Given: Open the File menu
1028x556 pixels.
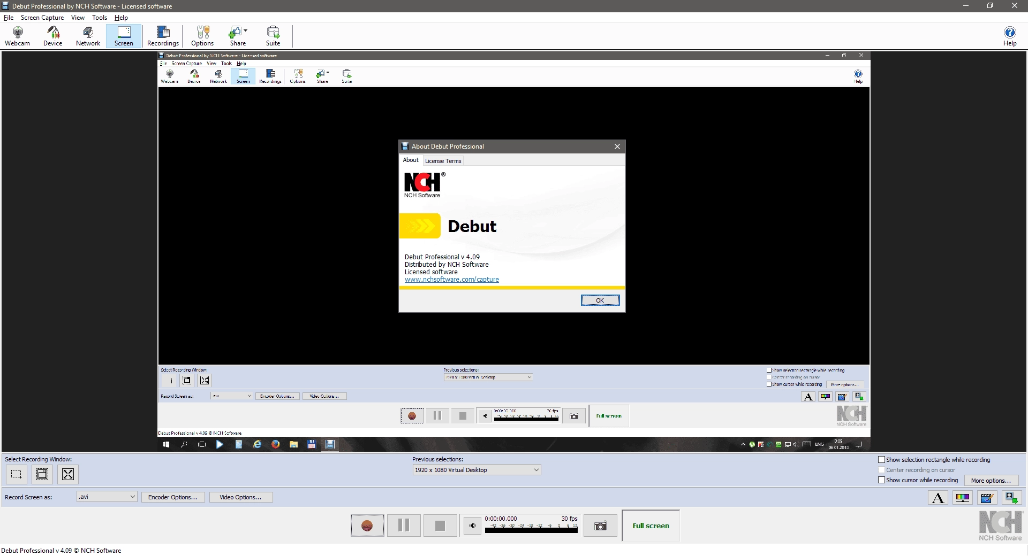Looking at the screenshot, I should coord(9,18).
